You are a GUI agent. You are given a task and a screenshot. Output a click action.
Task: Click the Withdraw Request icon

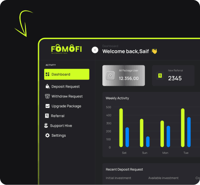pyautogui.click(x=47, y=96)
